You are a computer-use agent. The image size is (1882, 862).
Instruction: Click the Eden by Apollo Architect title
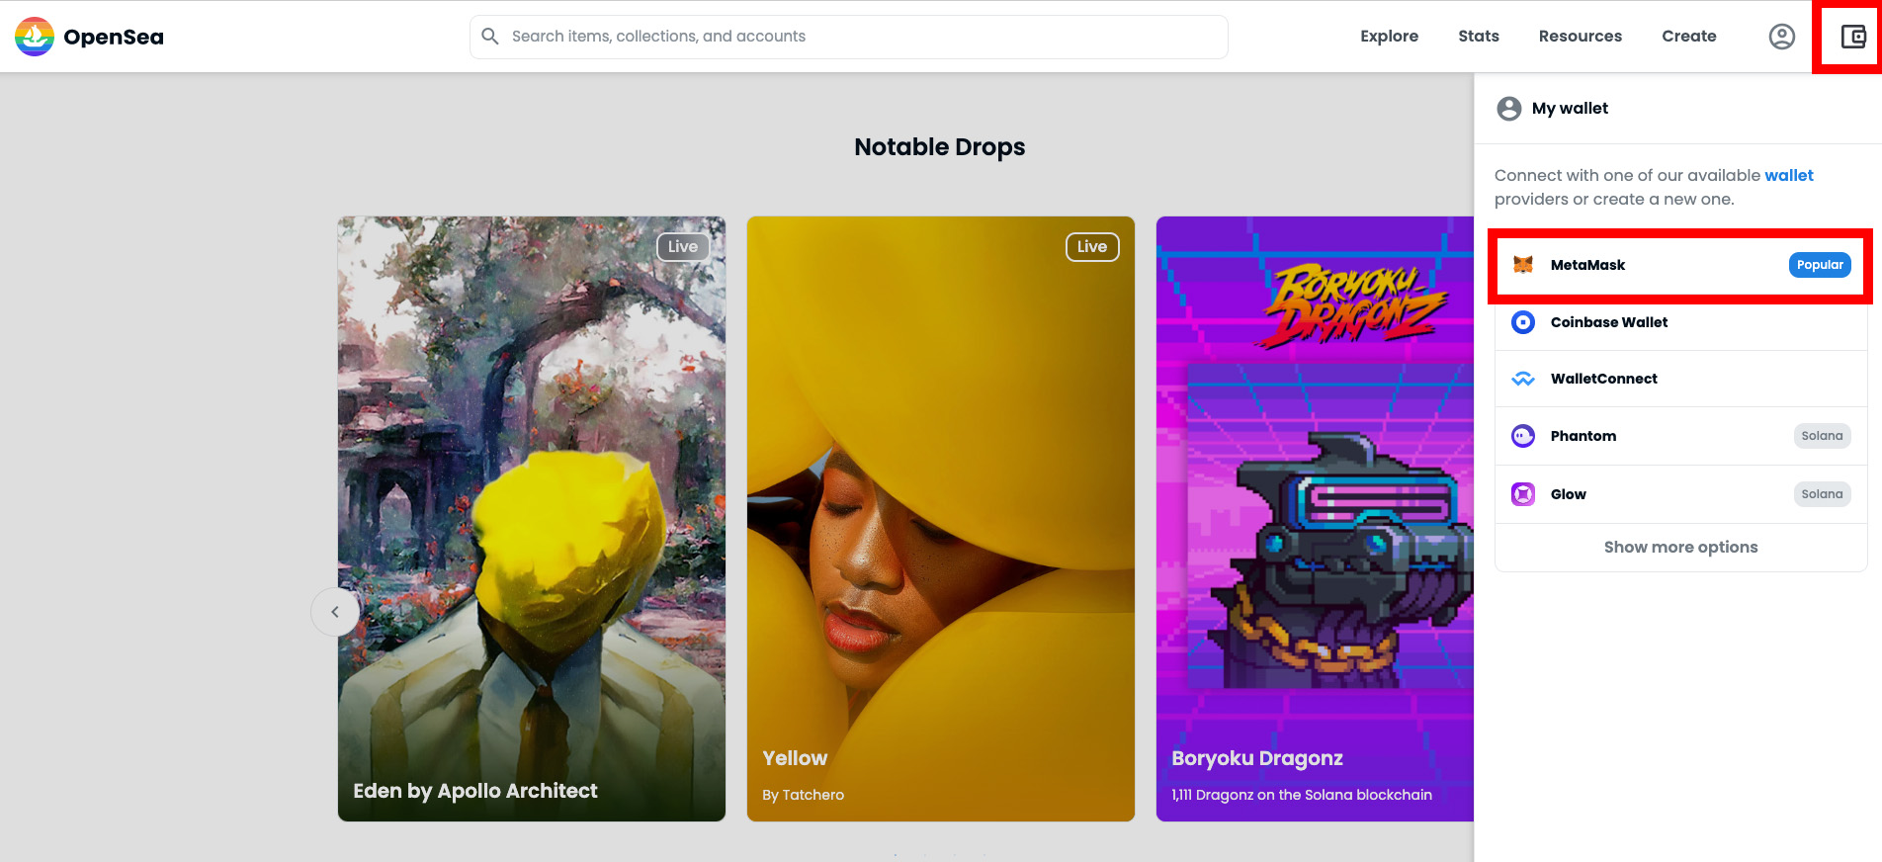click(x=475, y=791)
